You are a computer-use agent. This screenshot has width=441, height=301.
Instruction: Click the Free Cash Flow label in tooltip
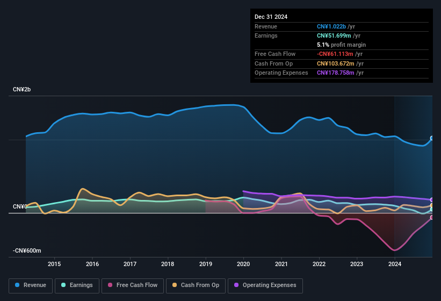[275, 54]
